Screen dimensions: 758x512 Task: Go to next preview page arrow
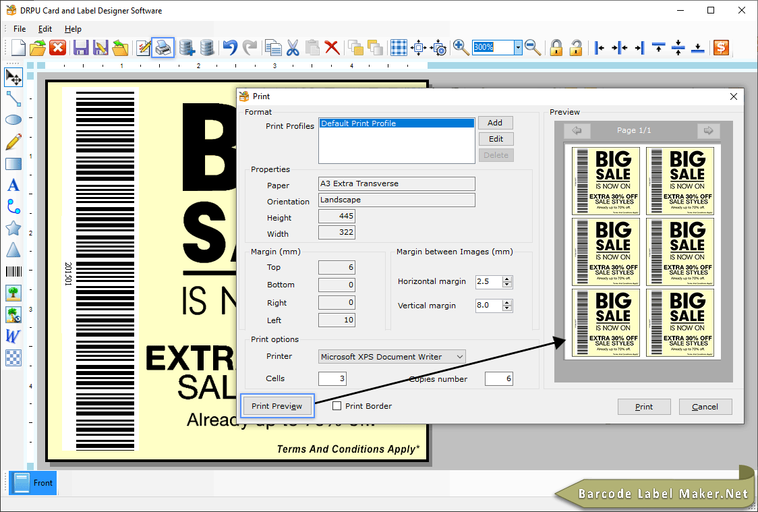[708, 131]
